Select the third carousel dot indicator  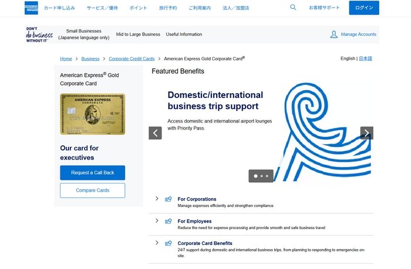[267, 176]
